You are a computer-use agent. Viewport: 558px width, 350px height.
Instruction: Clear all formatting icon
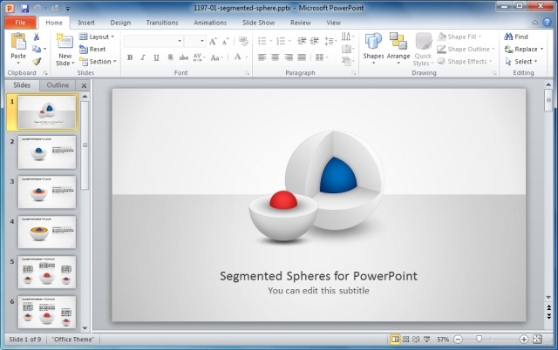point(243,41)
